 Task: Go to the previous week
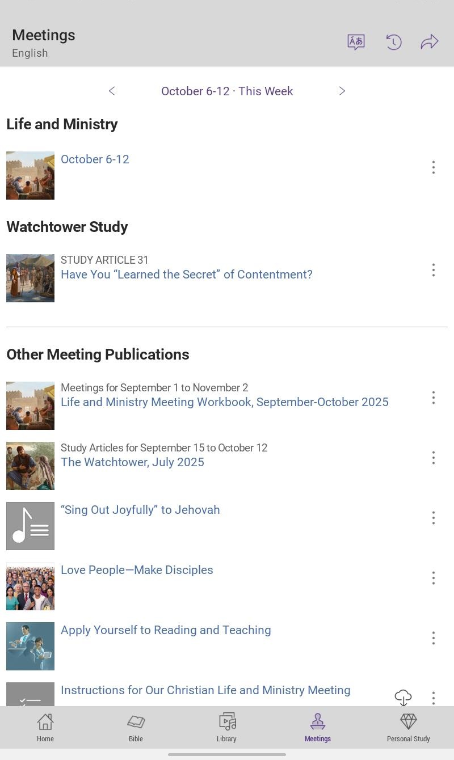coord(112,91)
